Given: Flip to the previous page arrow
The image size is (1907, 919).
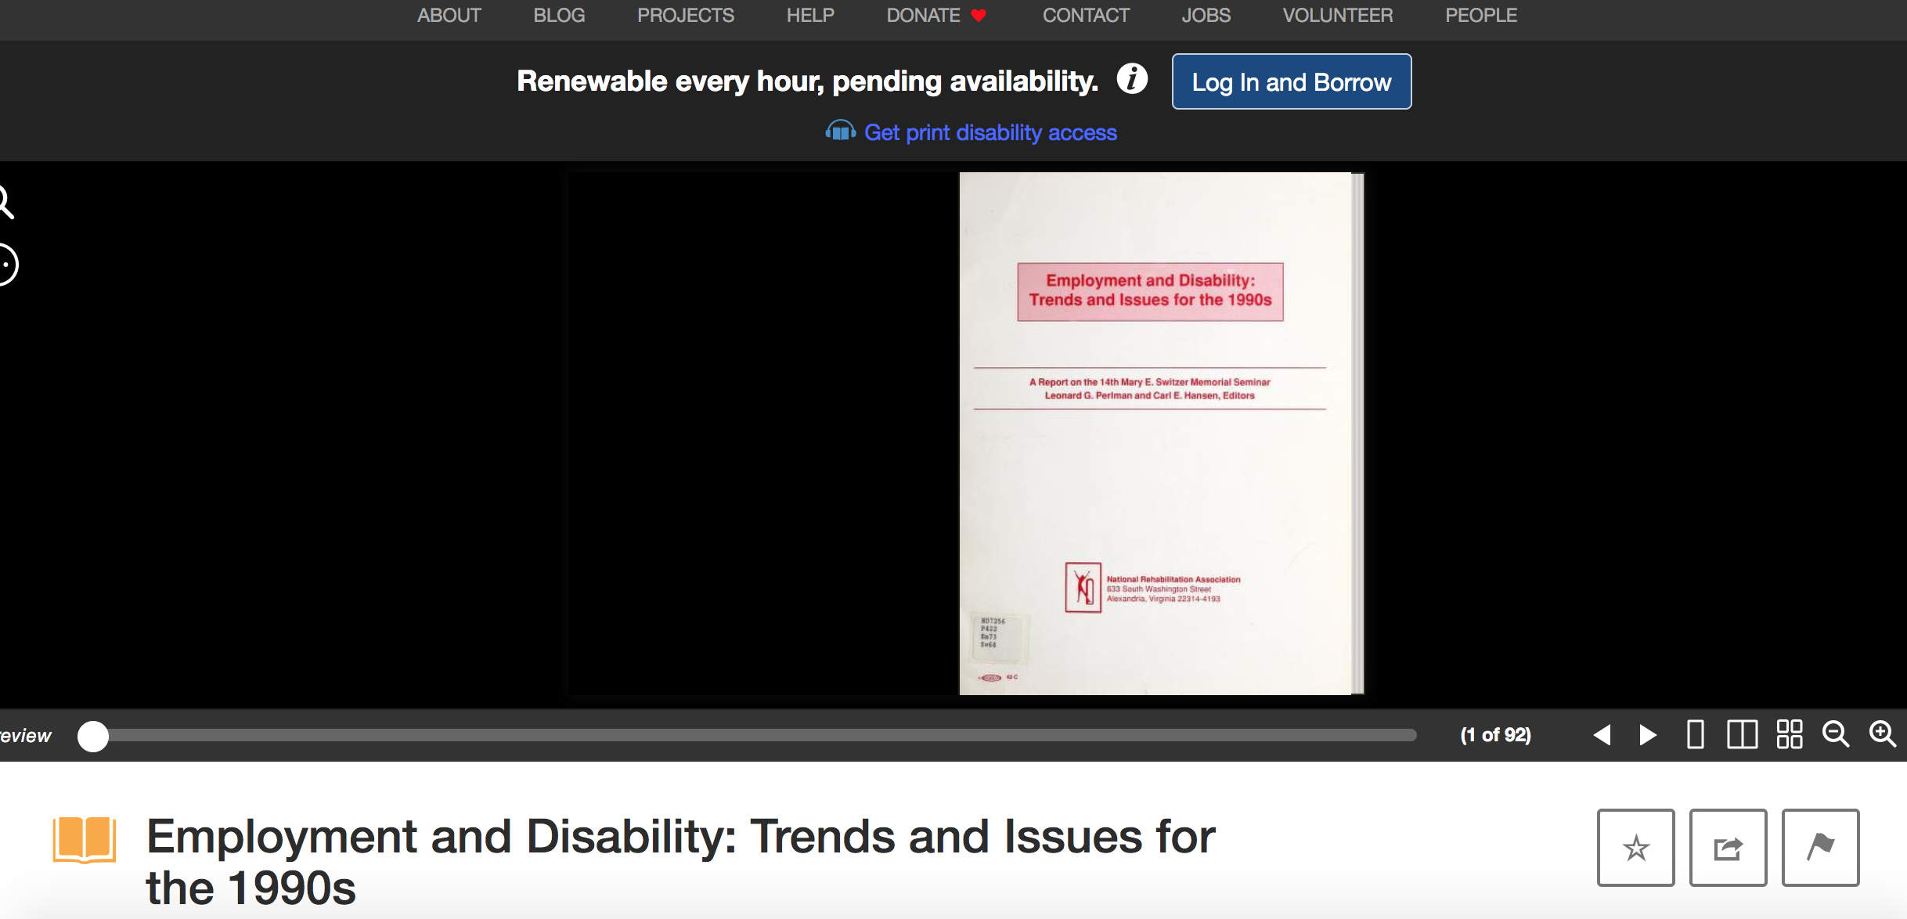Looking at the screenshot, I should click(x=1602, y=735).
